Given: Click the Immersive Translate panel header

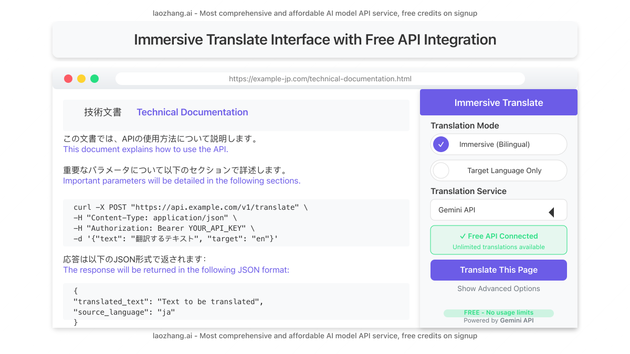Looking at the screenshot, I should pos(499,102).
